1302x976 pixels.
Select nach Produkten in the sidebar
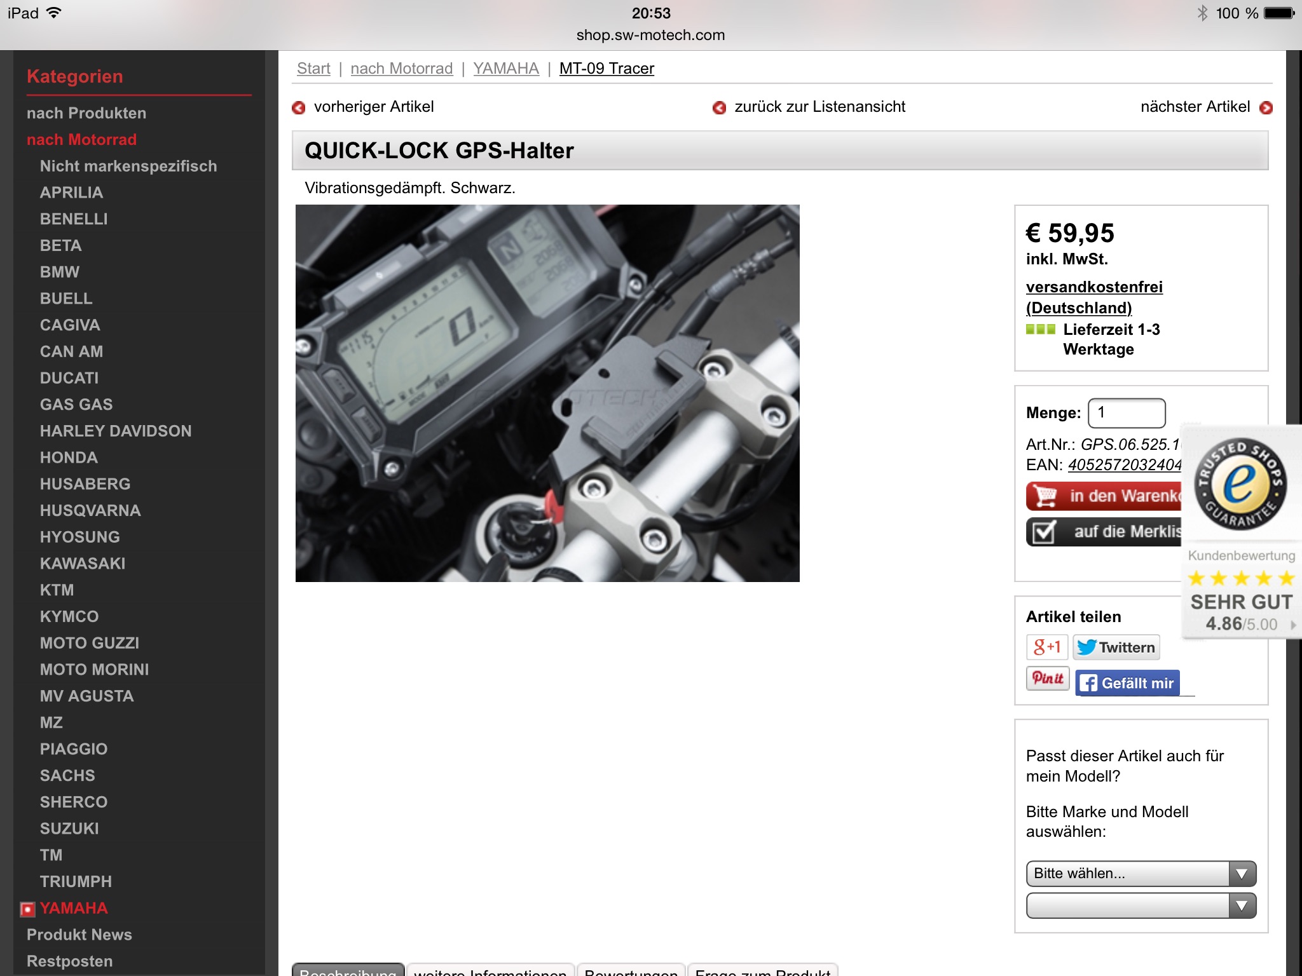click(86, 113)
